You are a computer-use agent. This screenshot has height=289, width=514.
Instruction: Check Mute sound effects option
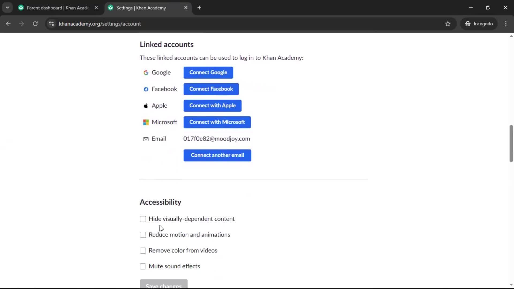143,267
